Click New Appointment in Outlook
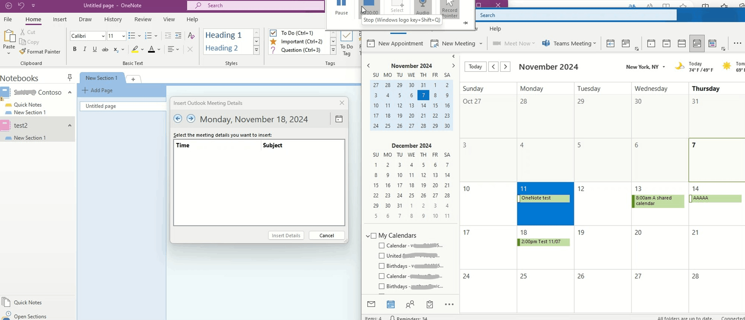 (x=395, y=44)
